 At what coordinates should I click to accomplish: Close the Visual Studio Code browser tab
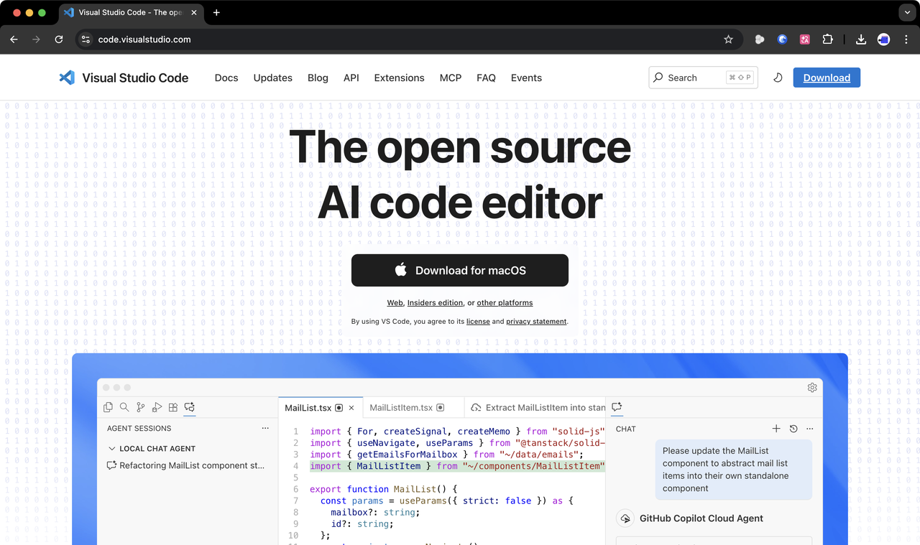click(194, 12)
